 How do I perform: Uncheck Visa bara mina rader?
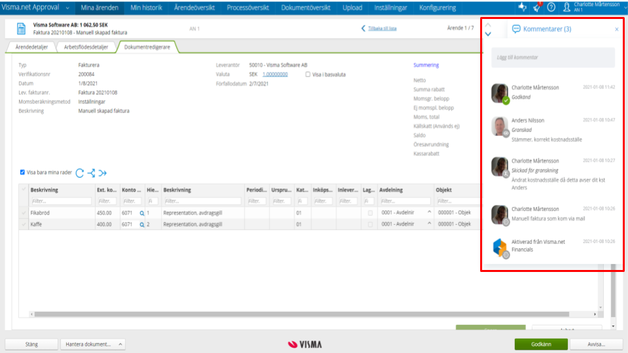tap(22, 172)
